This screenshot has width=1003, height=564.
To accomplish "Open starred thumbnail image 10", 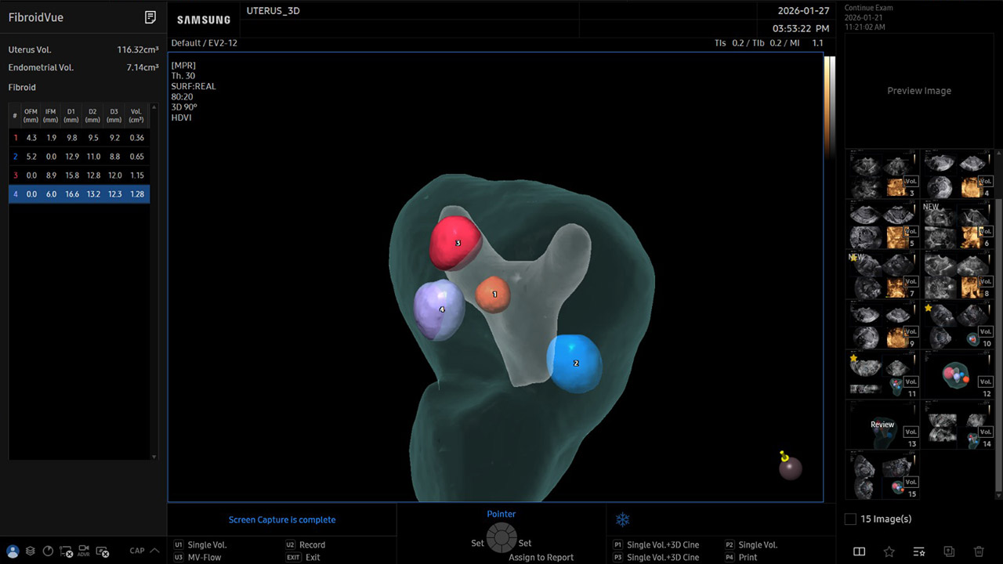I will (958, 324).
